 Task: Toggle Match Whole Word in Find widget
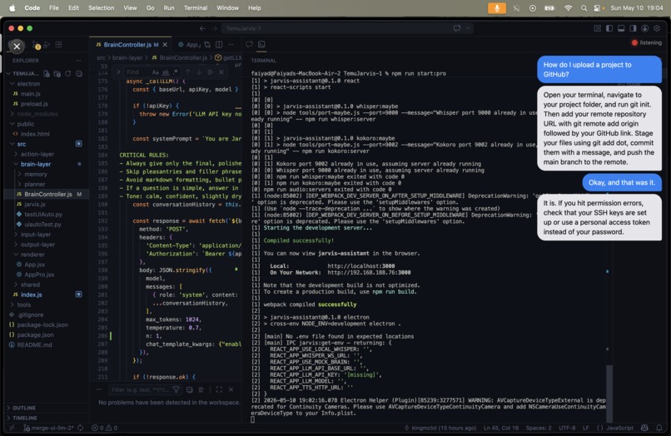(x=165, y=72)
